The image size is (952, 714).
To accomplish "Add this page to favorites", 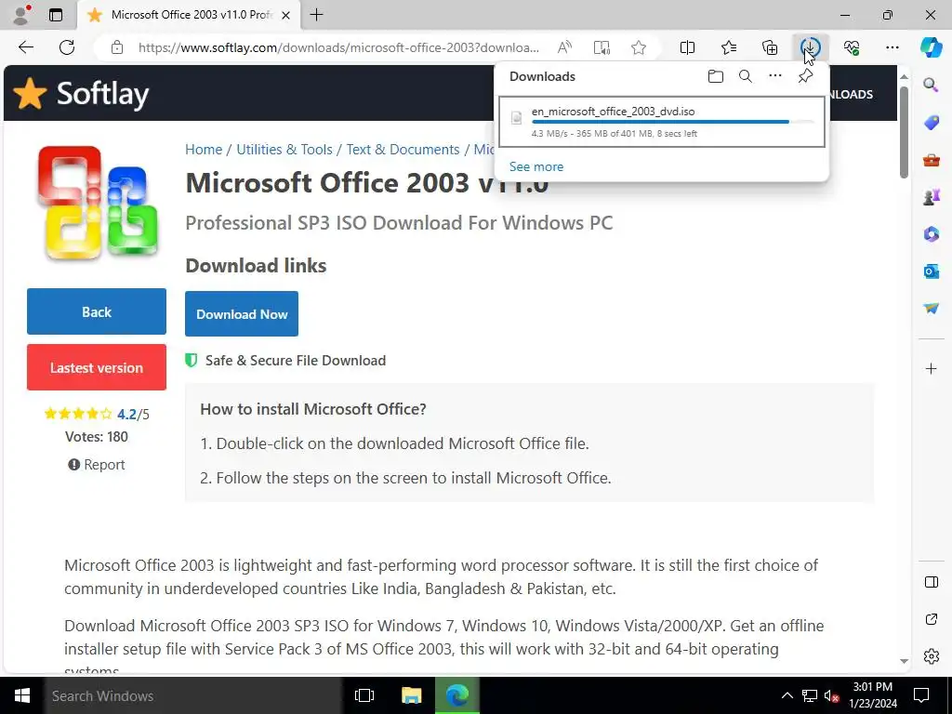I will 638,47.
